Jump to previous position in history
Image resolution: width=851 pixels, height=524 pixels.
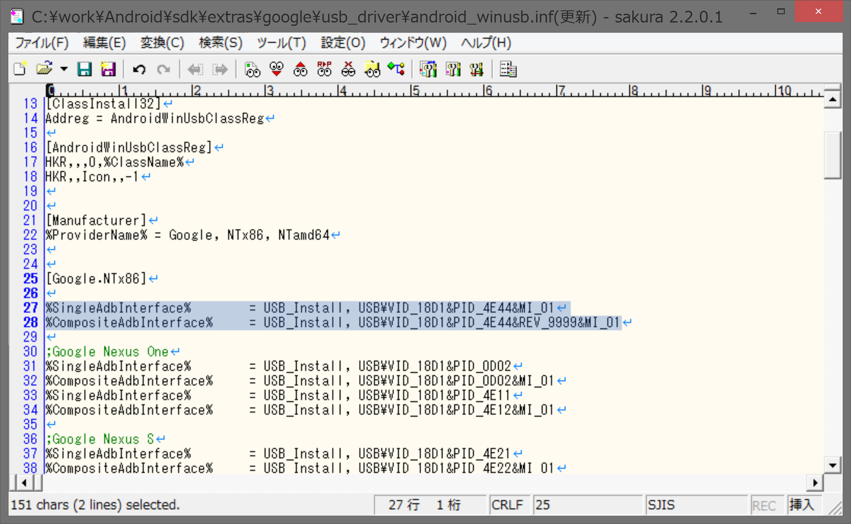click(195, 69)
